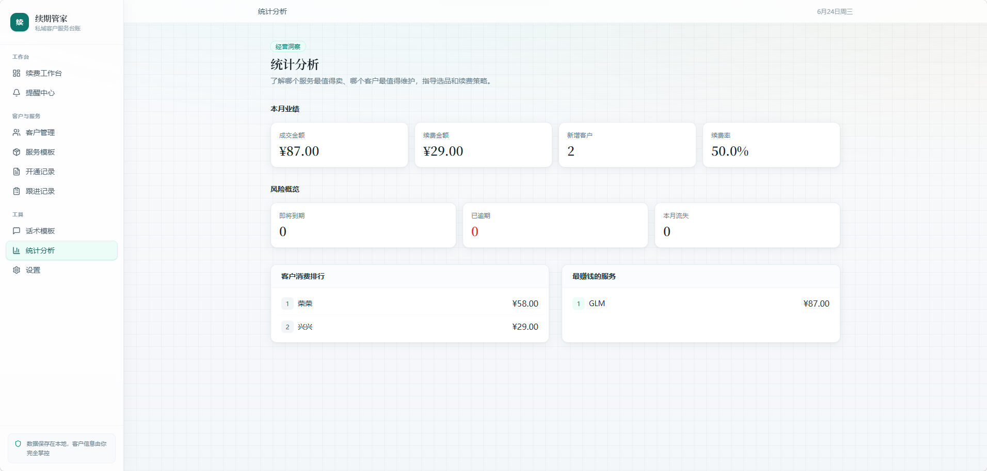Click the 续期管家 green logo icon
The image size is (987, 471).
[20, 22]
